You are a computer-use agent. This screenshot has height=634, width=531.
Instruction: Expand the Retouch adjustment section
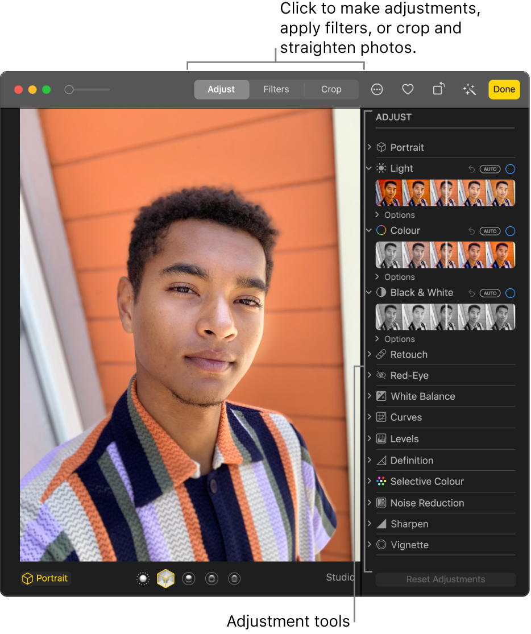370,354
